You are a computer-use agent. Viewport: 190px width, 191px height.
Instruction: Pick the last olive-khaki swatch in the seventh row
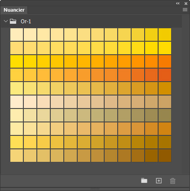(165, 115)
